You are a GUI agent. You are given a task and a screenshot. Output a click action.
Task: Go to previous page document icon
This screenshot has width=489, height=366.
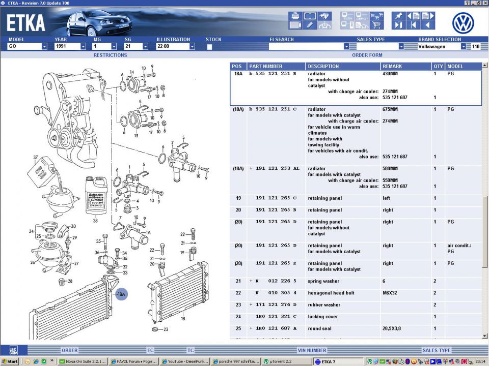[414, 16]
